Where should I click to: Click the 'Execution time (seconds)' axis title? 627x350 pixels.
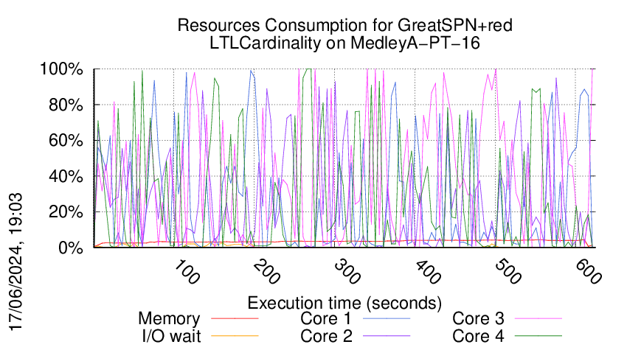344,303
